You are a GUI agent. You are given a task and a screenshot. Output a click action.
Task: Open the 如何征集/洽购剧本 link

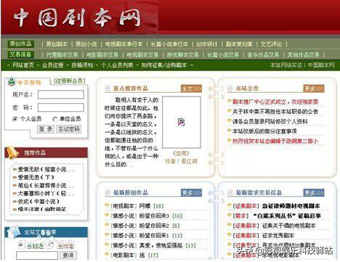point(164,65)
